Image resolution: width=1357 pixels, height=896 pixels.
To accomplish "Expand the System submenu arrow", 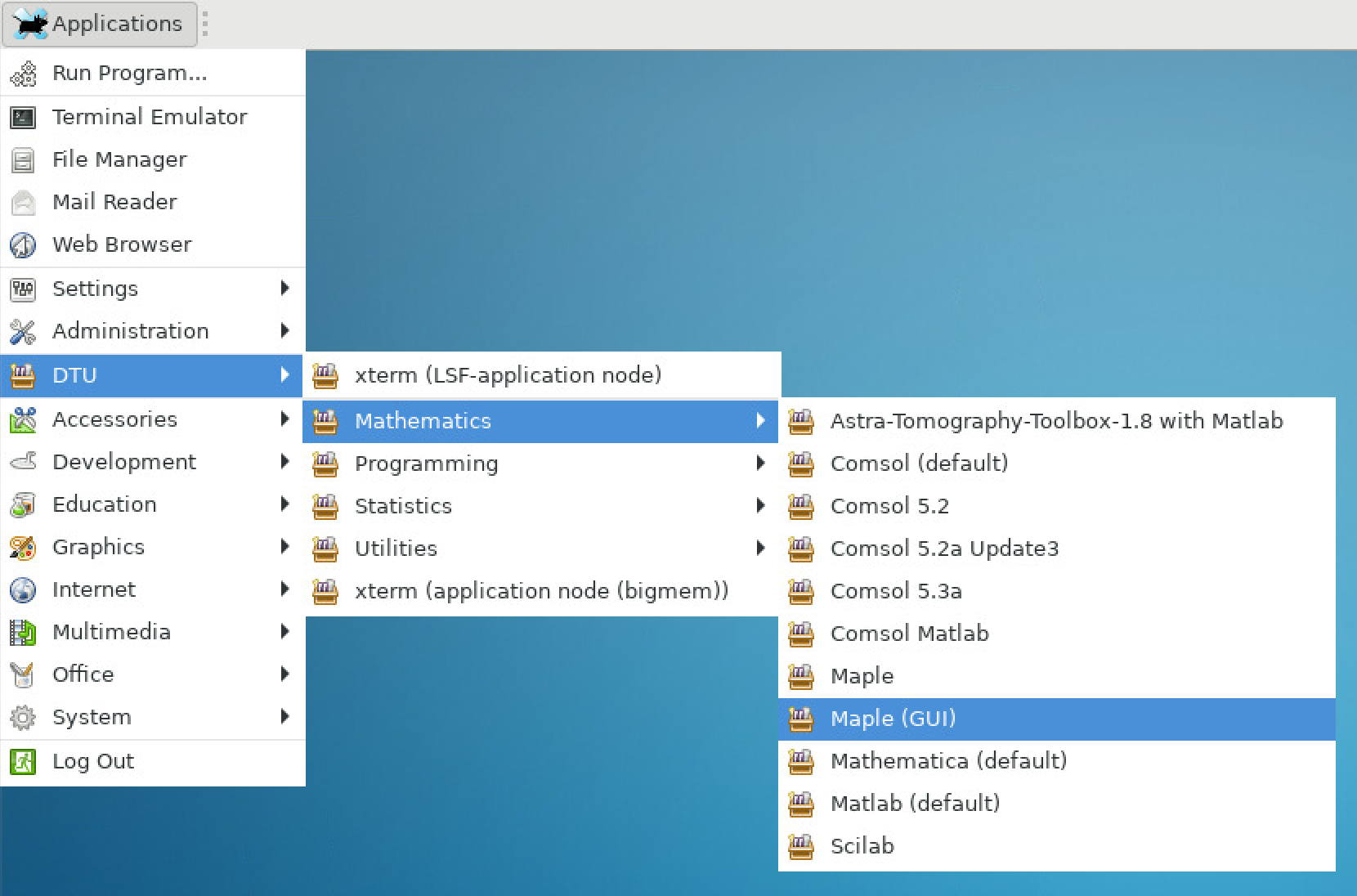I will pos(284,716).
